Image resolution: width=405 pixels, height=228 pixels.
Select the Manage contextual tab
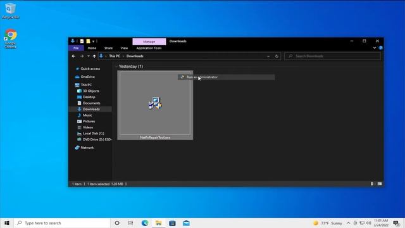point(149,41)
